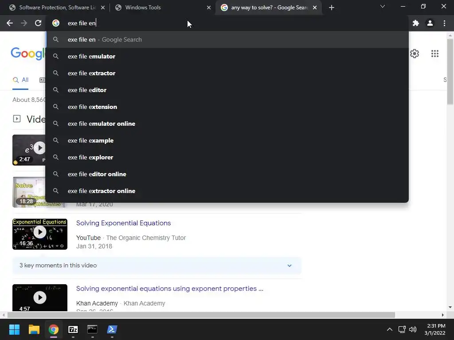The height and width of the screenshot is (340, 454).
Task: Click the forward navigation arrow
Action: click(24, 23)
